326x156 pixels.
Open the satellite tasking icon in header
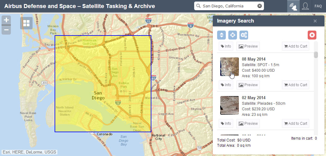click(x=293, y=6)
